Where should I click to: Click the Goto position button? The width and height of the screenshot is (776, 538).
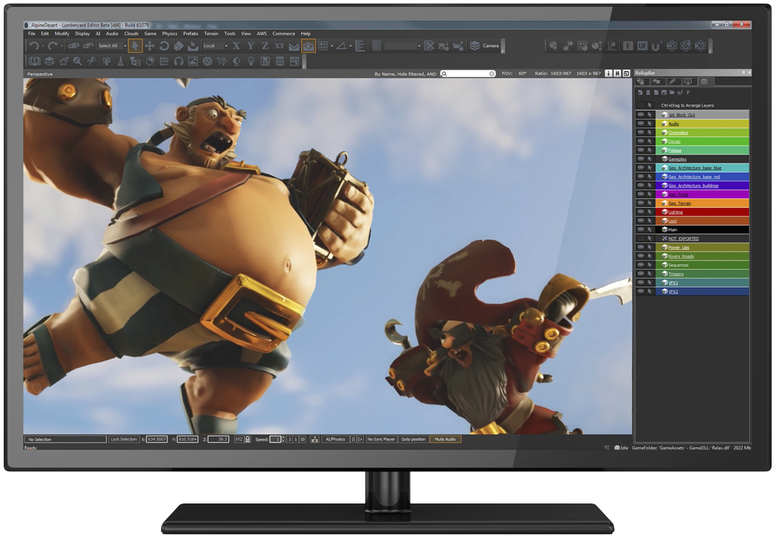tap(414, 439)
